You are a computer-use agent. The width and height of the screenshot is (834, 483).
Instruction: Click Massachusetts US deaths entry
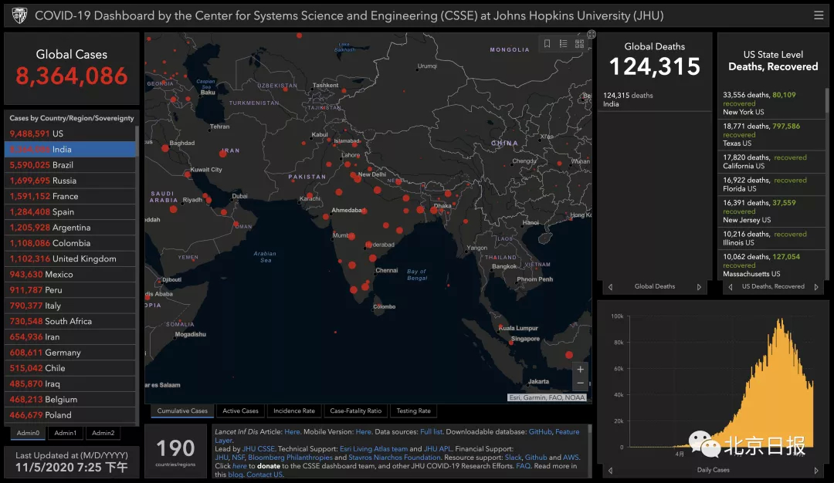pyautogui.click(x=771, y=265)
